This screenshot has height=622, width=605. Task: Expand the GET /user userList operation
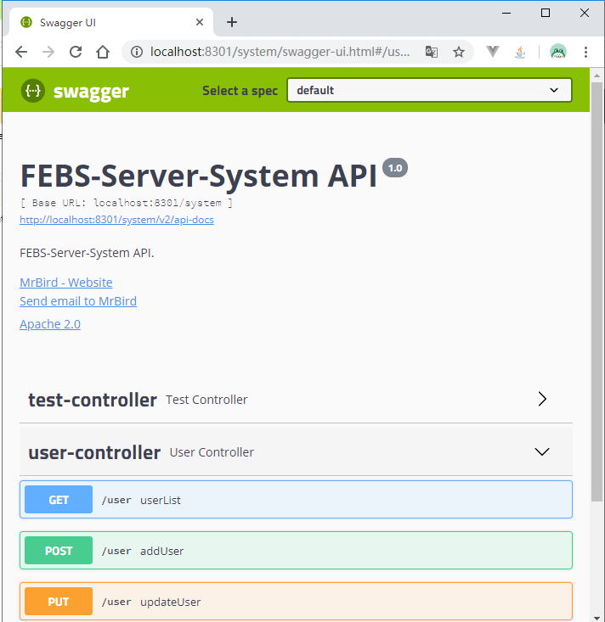296,500
